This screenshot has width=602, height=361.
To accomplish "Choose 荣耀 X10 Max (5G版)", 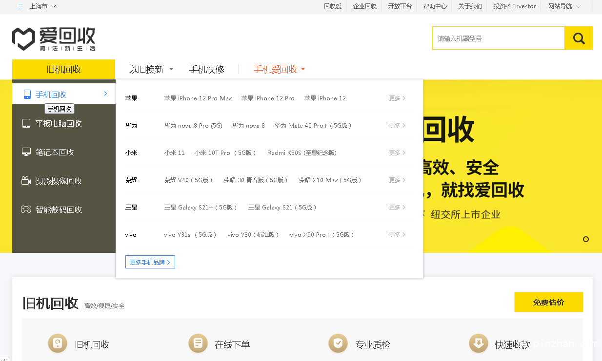I will 331,180.
